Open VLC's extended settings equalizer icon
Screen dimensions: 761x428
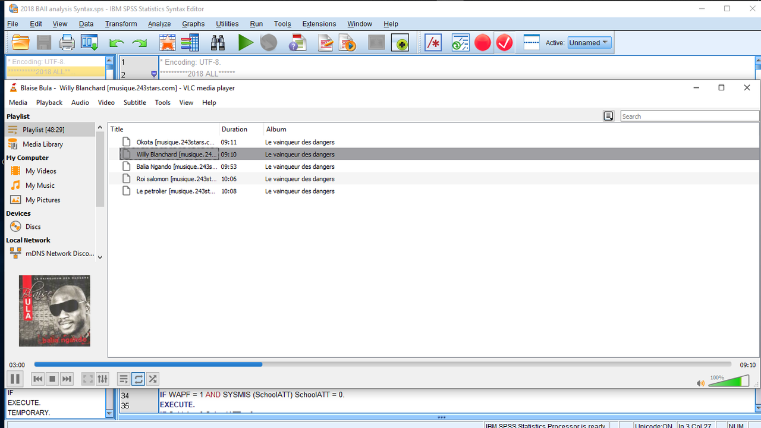(x=102, y=379)
